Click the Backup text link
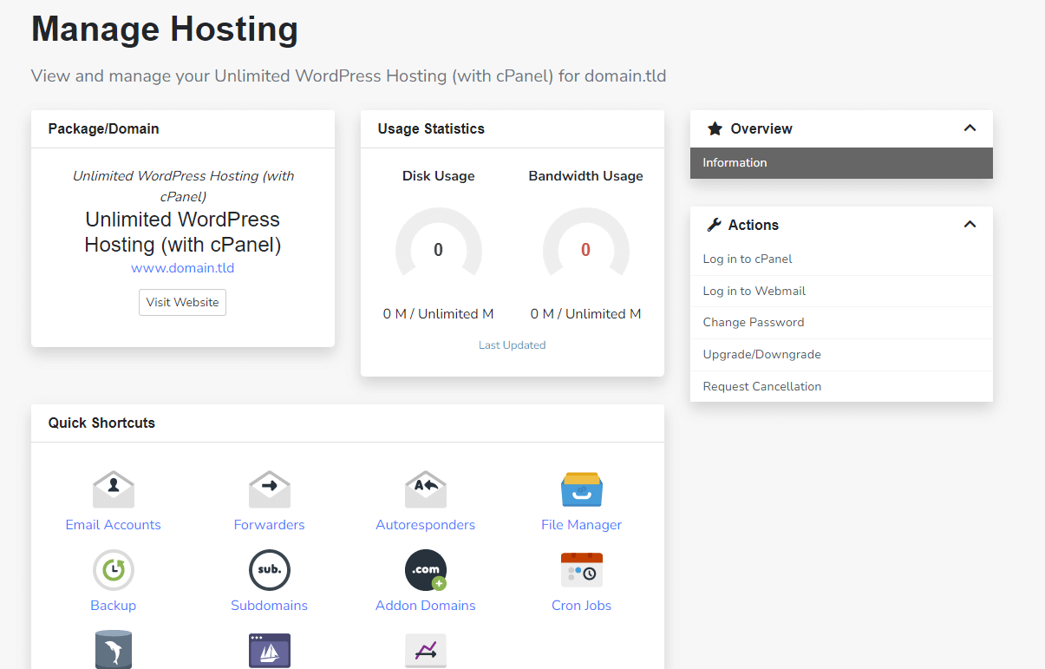1045x669 pixels. tap(114, 606)
